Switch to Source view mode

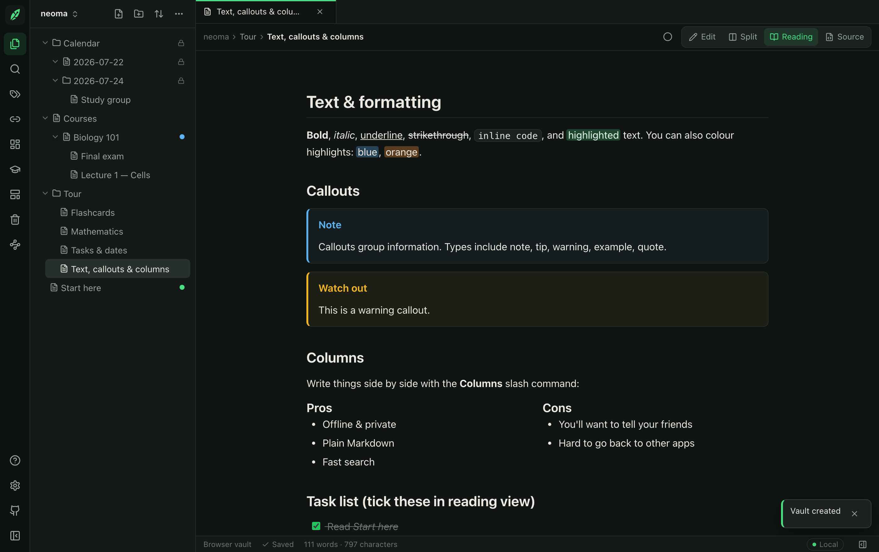[x=845, y=37]
